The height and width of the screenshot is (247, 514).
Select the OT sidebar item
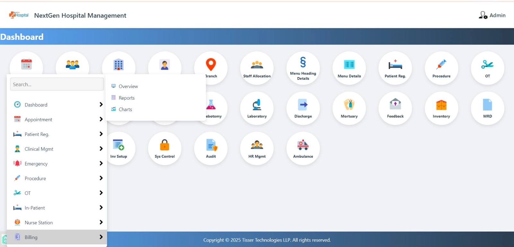click(57, 193)
